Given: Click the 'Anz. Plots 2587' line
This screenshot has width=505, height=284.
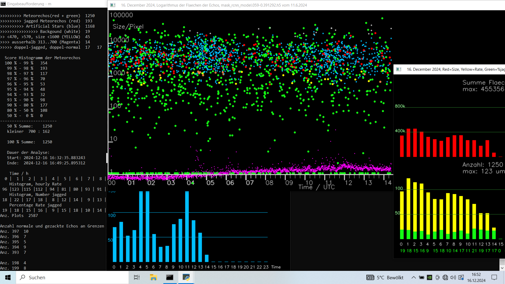Looking at the screenshot, I should [19, 216].
